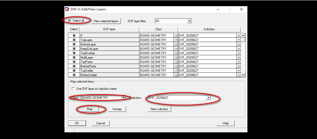Open the Map selected items Subclass dropdown
317x139 pixels.
[208, 98]
